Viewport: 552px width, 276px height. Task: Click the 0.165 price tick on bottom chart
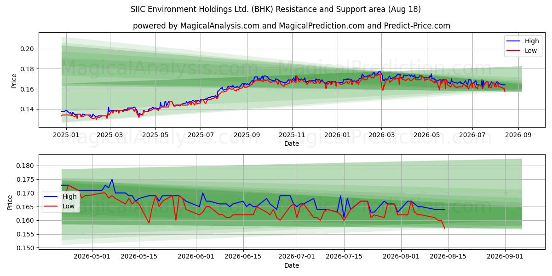(x=25, y=207)
